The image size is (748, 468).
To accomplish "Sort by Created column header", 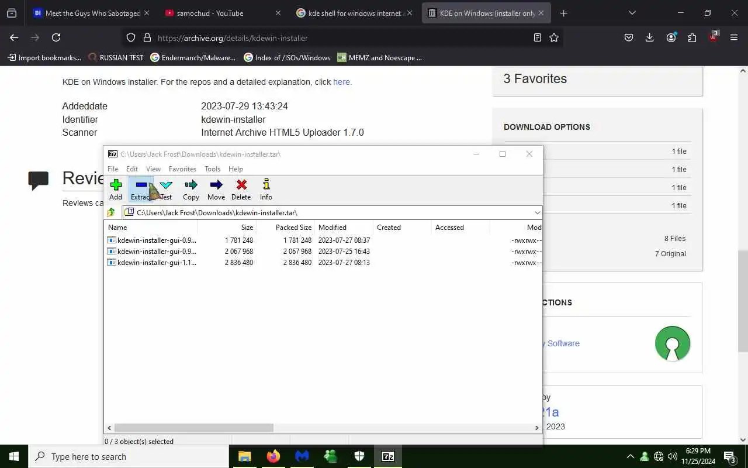I will pyautogui.click(x=403, y=228).
